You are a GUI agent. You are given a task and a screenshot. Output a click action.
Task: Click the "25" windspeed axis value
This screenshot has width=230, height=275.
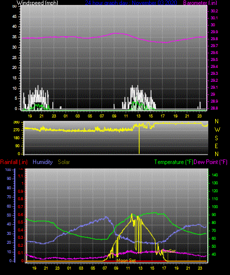point(14,57)
